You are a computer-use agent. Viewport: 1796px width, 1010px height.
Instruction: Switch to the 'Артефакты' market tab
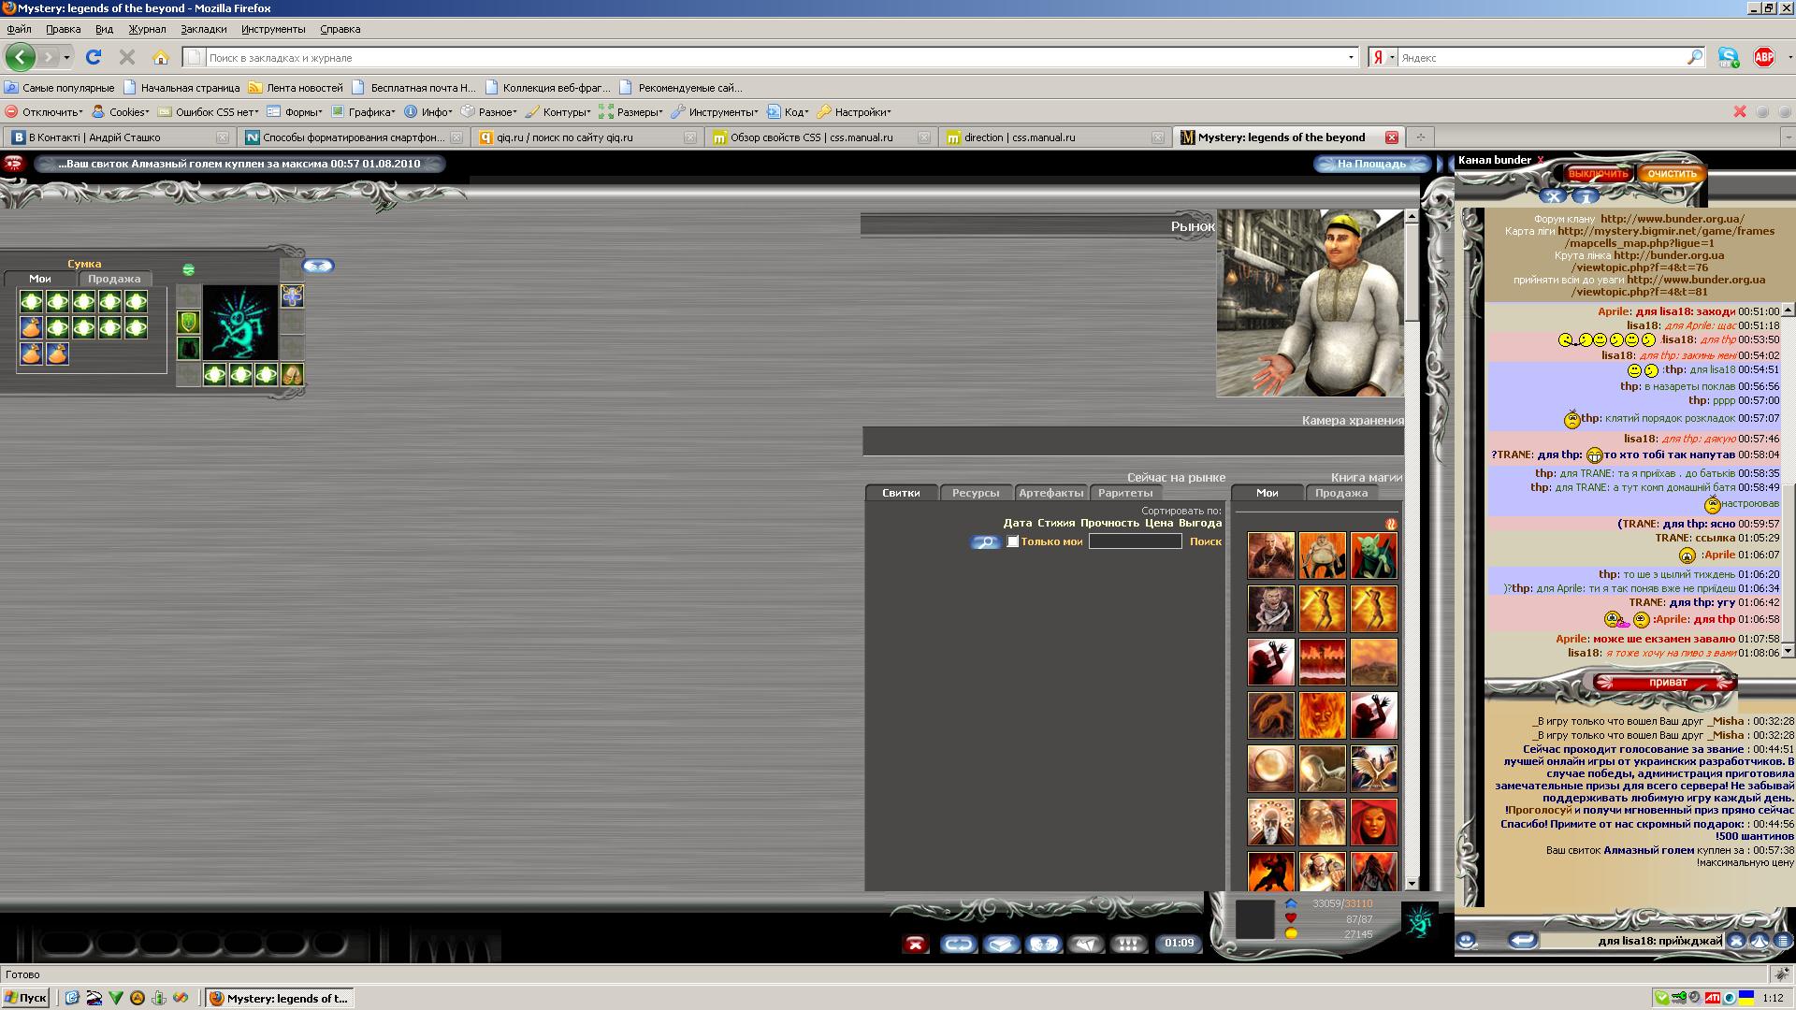point(1050,493)
